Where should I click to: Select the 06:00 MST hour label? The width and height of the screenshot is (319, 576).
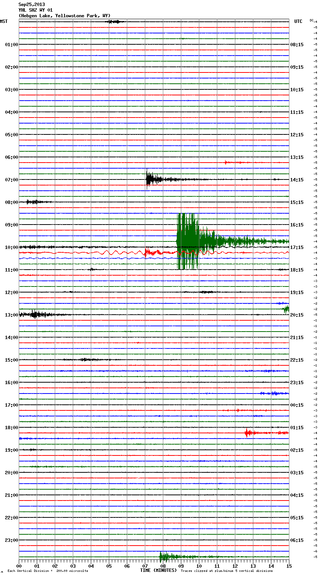coord(12,157)
